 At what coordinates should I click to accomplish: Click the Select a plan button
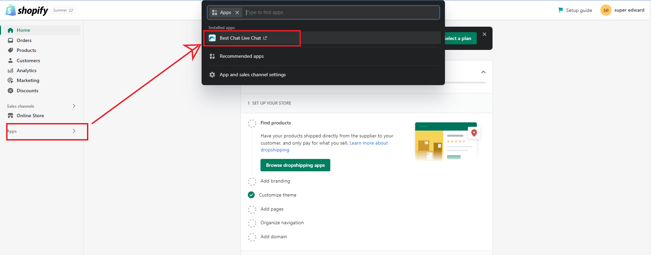(461, 38)
